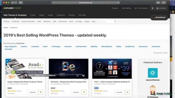Open eCommerce best sellers link
The image size is (175, 98).
point(143,47)
